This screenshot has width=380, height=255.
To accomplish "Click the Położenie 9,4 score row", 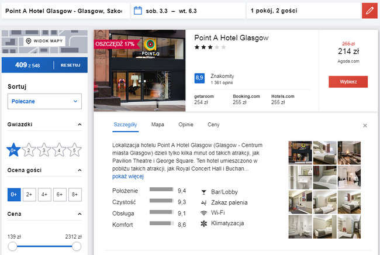I will point(149,191).
